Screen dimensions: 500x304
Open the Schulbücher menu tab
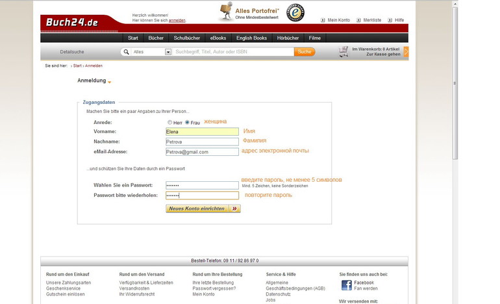tap(187, 38)
